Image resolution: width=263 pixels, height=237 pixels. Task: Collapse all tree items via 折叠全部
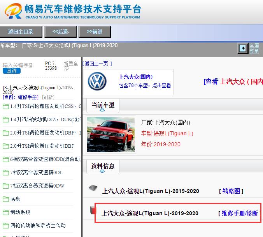tap(71, 66)
